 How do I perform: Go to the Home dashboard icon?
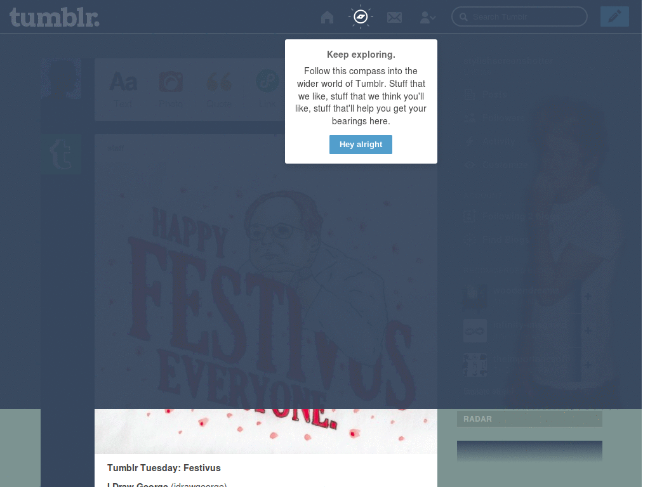[327, 17]
